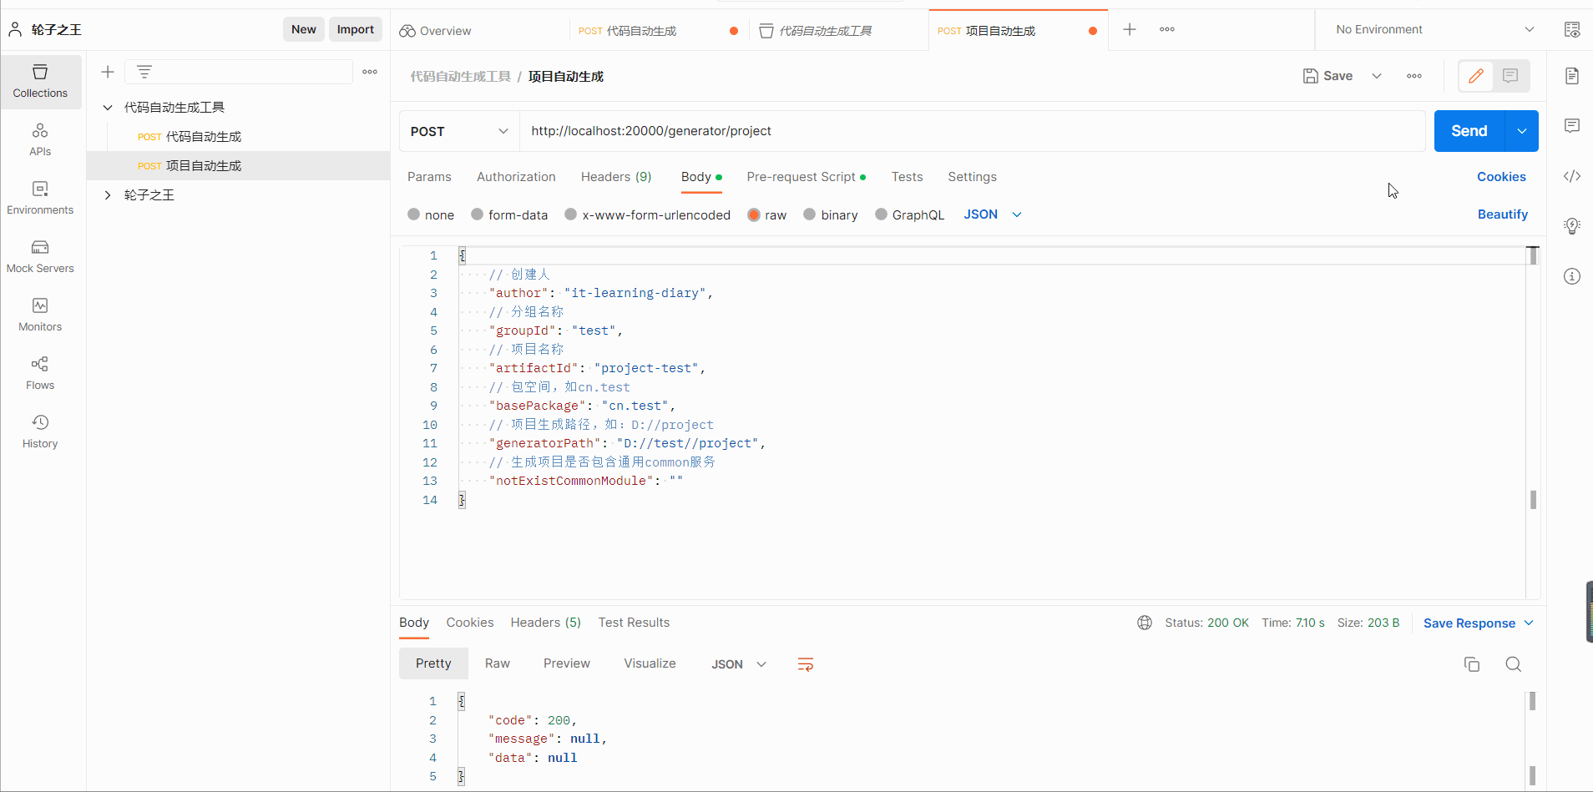
Task: Click the plus icon to create new collection
Action: pyautogui.click(x=108, y=72)
